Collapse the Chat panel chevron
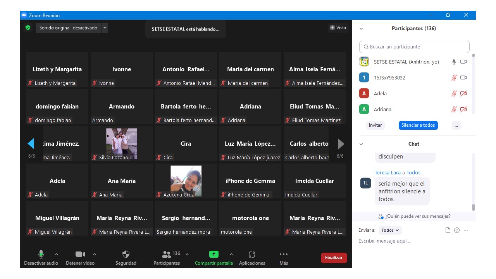Image resolution: width=496 pixels, height=279 pixels. 361,144
